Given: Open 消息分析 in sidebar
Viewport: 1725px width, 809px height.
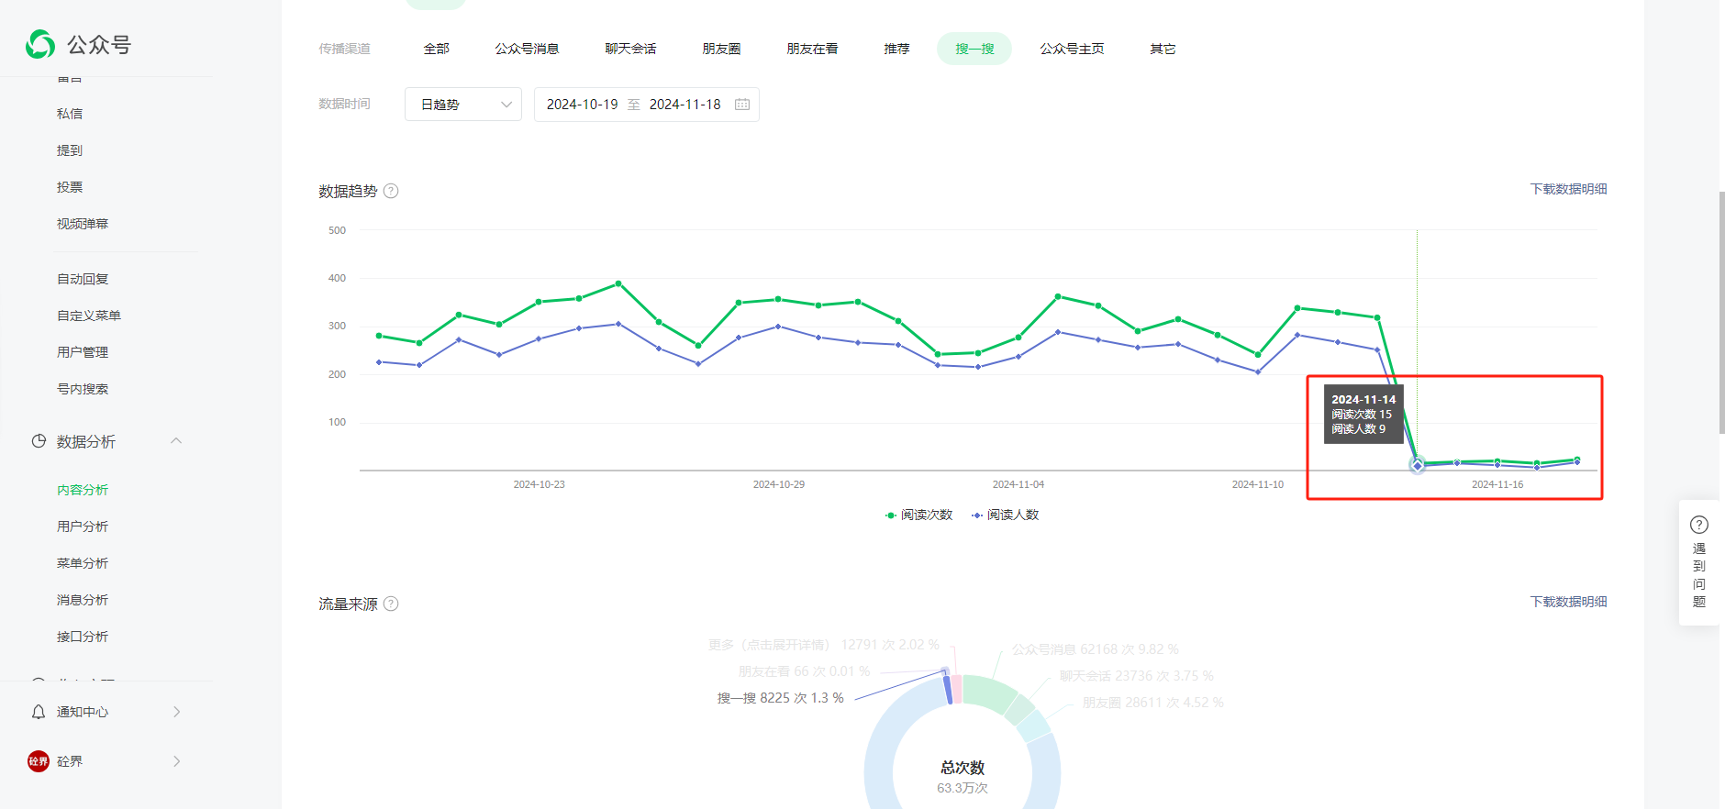Looking at the screenshot, I should tap(83, 600).
